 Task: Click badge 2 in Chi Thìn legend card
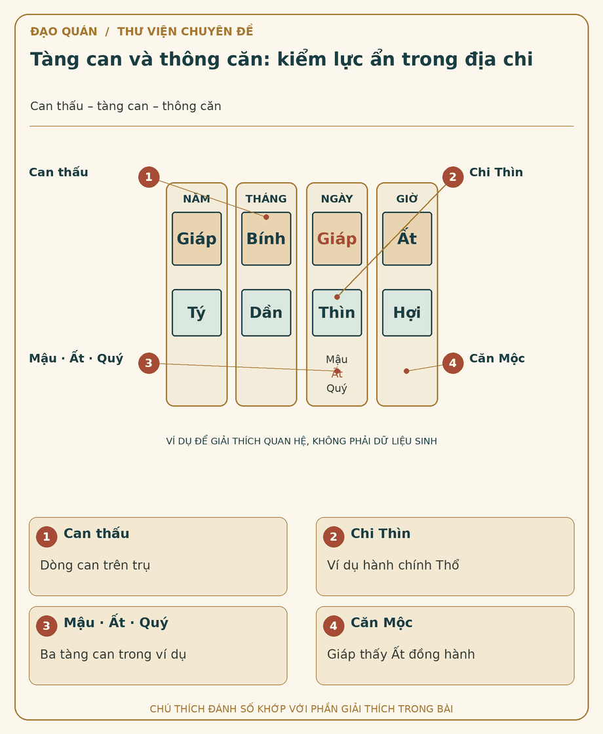pos(334,537)
